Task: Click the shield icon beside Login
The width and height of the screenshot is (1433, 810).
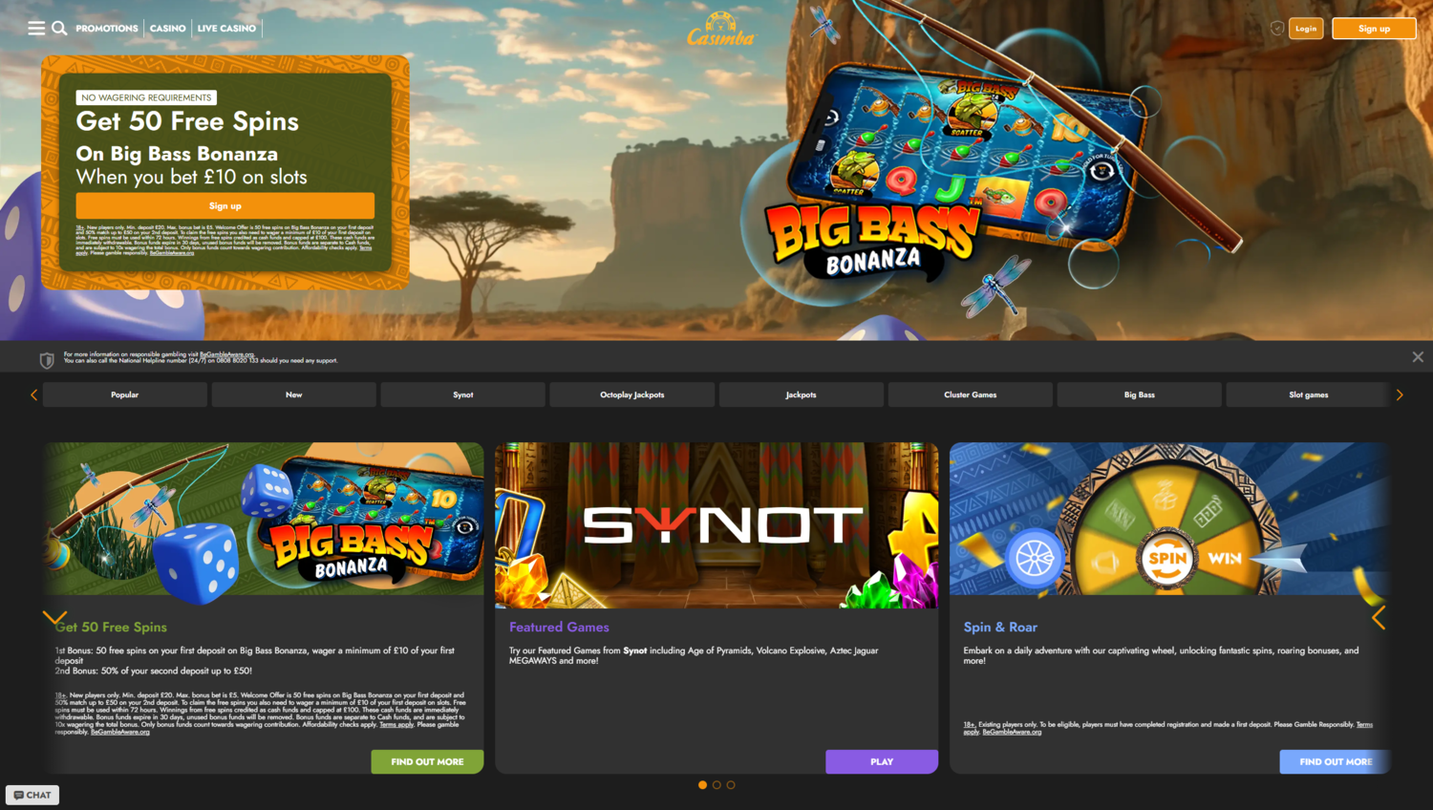Action: (x=1277, y=29)
